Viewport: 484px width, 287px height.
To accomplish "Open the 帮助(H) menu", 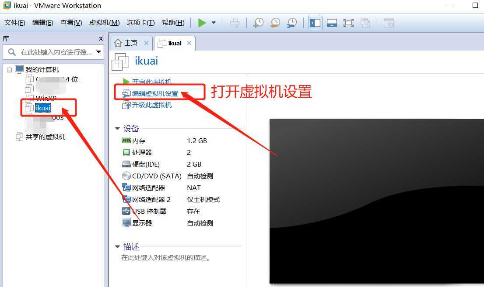I will tap(173, 23).
